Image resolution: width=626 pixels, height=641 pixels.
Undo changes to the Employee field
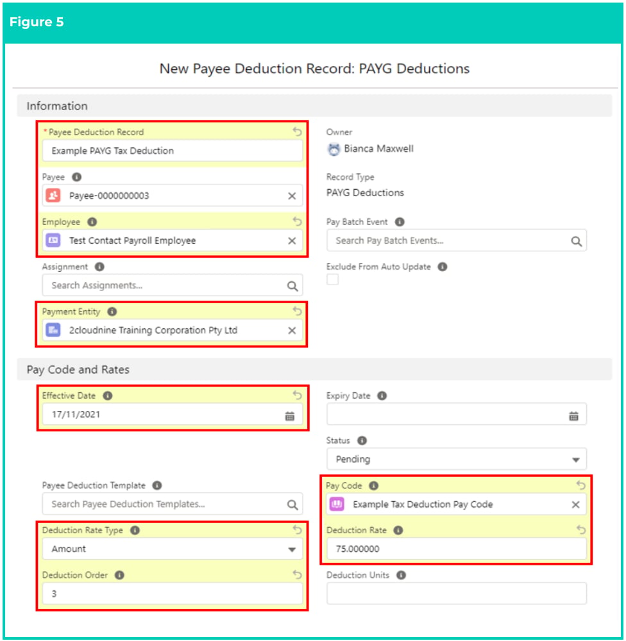point(298,222)
